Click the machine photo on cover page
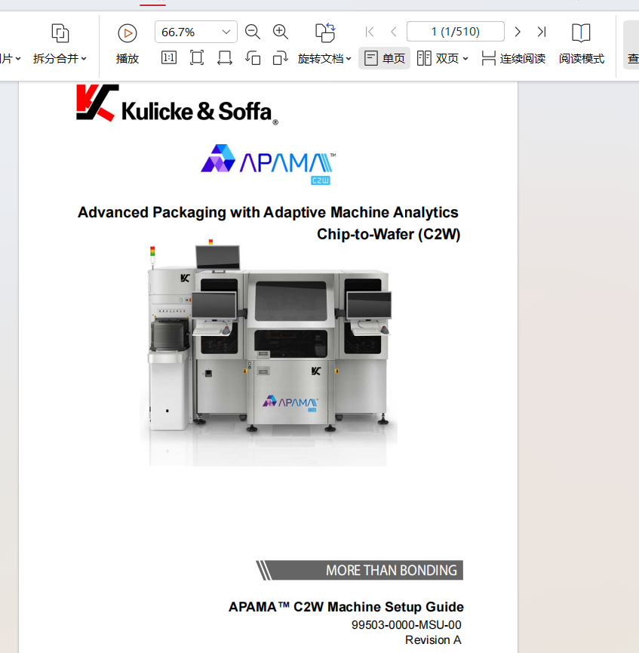Screen dimensions: 639x653 click(x=270, y=354)
